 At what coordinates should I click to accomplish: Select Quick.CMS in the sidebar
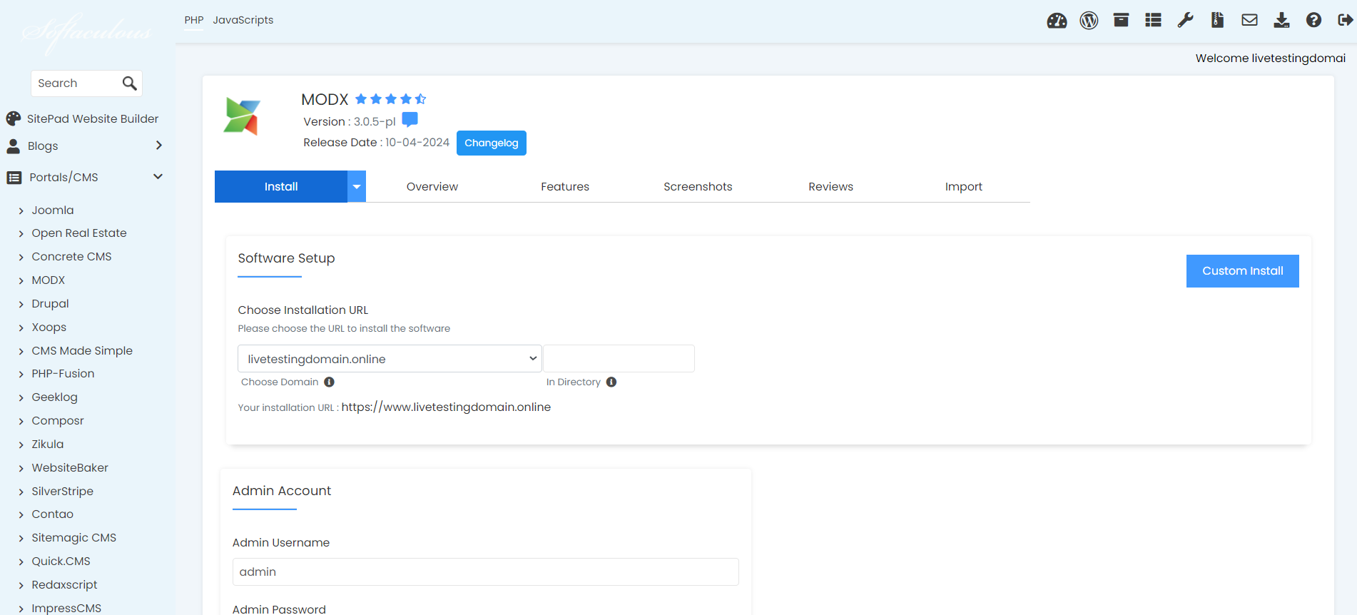pyautogui.click(x=61, y=561)
